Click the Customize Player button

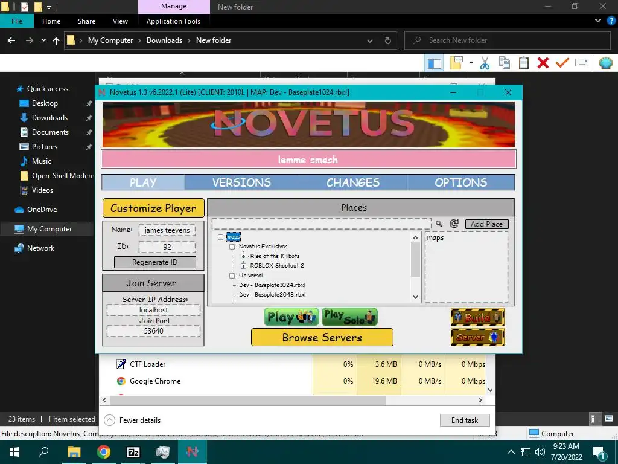click(x=153, y=208)
